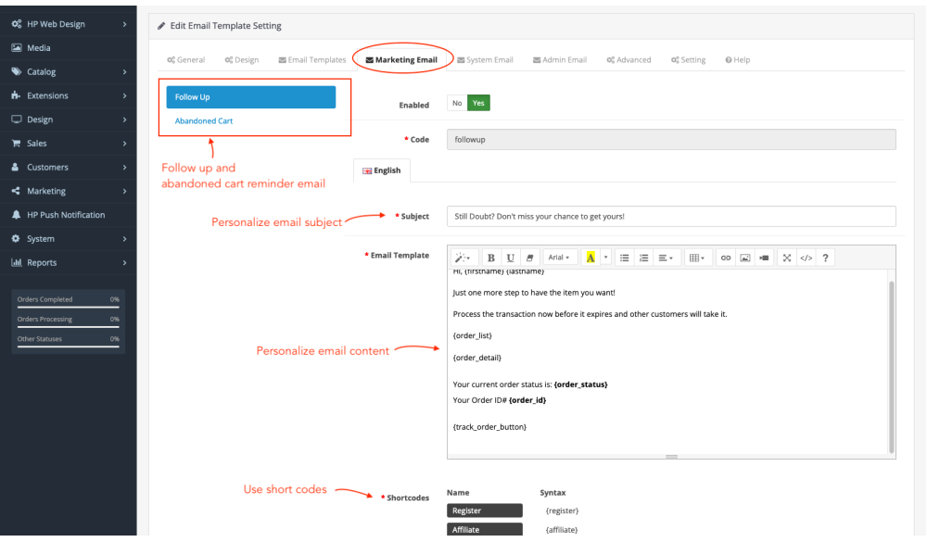Switch editor to code view
This screenshot has height=542, width=927.
pos(806,258)
